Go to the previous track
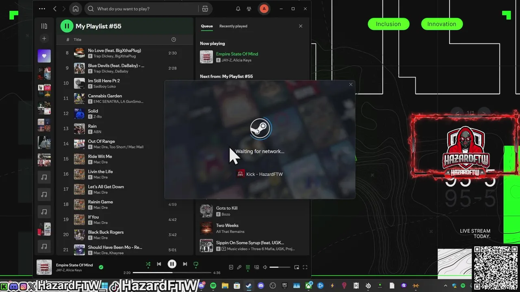Image resolution: width=520 pixels, height=292 pixels. tap(159, 264)
